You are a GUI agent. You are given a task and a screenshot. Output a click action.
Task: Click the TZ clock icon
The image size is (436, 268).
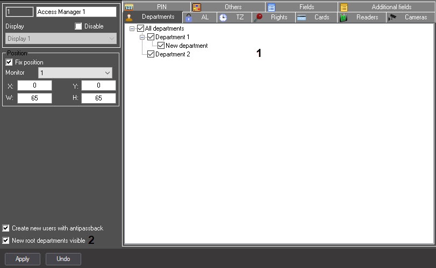click(x=223, y=18)
